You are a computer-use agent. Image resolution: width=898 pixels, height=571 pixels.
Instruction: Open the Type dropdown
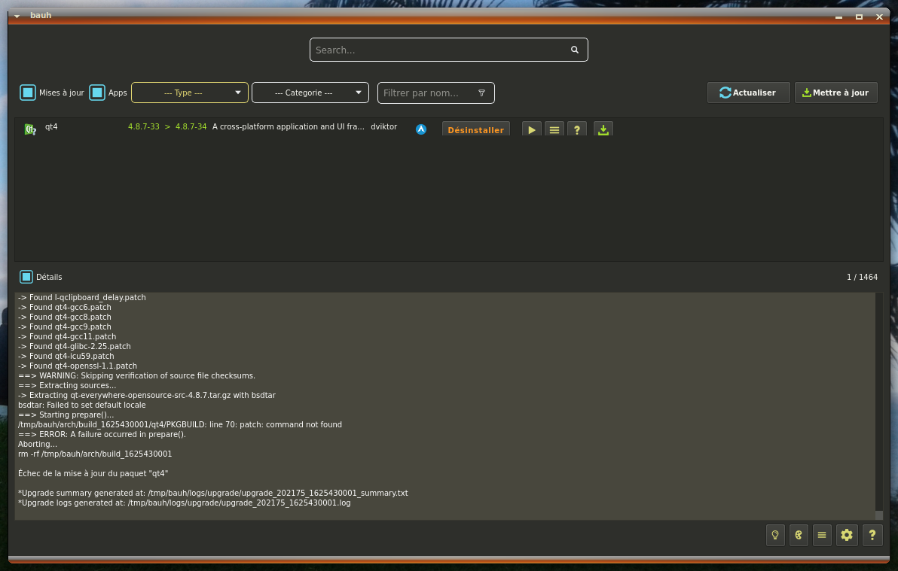[190, 93]
